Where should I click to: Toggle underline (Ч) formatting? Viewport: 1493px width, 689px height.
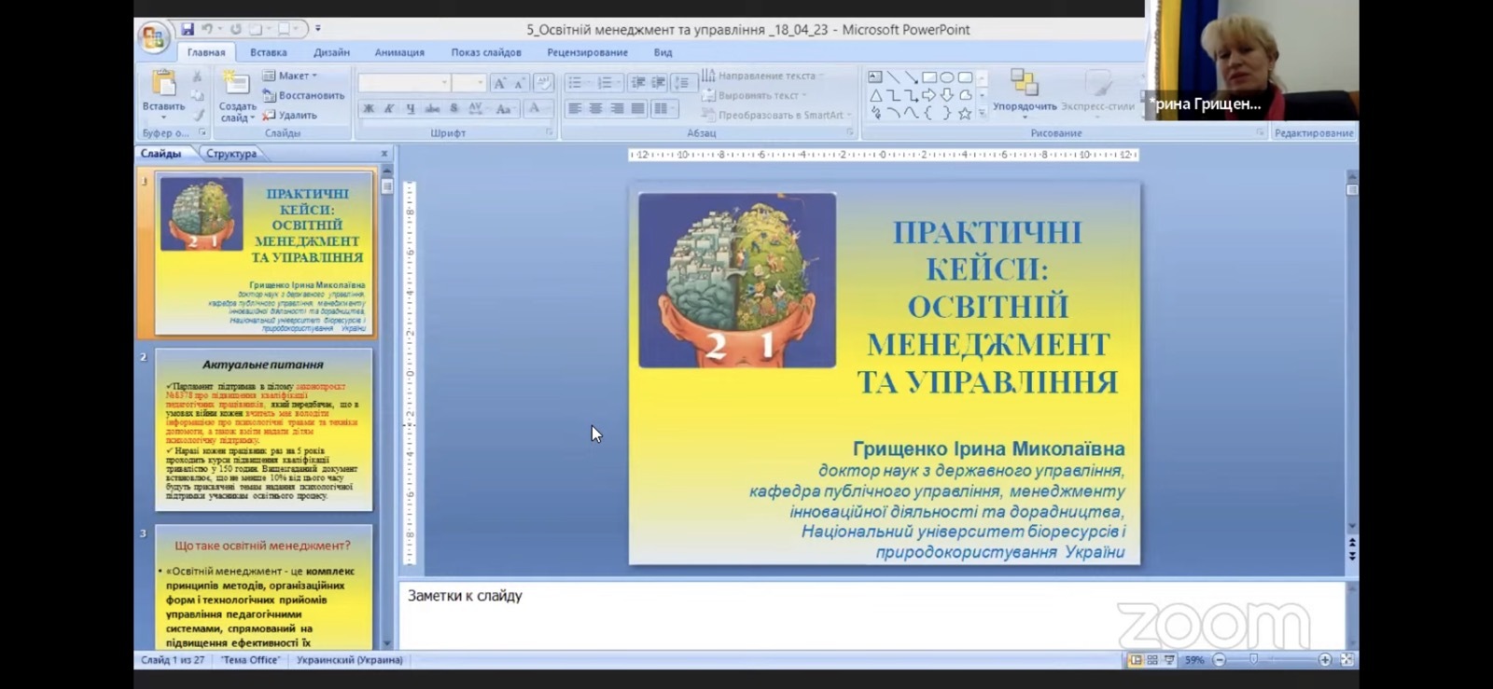click(410, 109)
